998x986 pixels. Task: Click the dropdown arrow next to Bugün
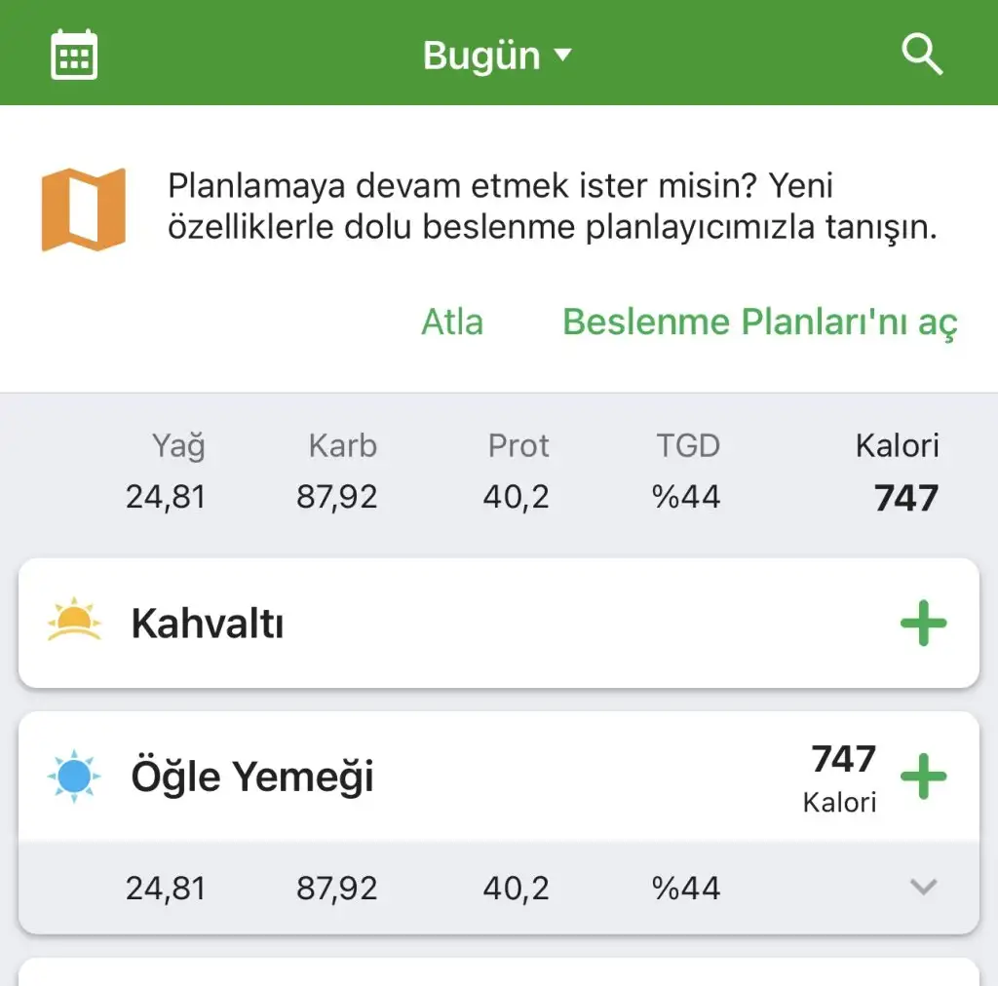(562, 55)
